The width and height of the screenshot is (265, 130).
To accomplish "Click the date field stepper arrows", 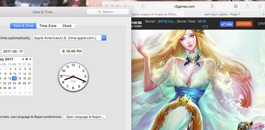I will coord(26,51).
